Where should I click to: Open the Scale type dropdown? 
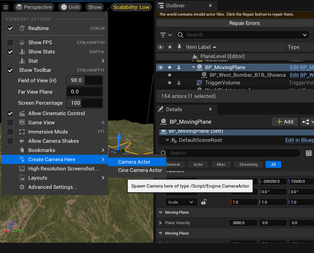point(181,202)
